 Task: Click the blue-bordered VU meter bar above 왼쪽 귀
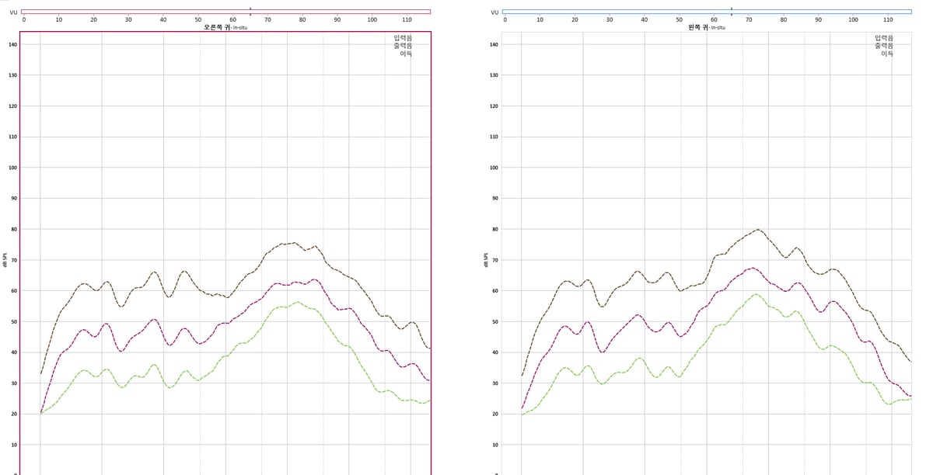click(707, 12)
